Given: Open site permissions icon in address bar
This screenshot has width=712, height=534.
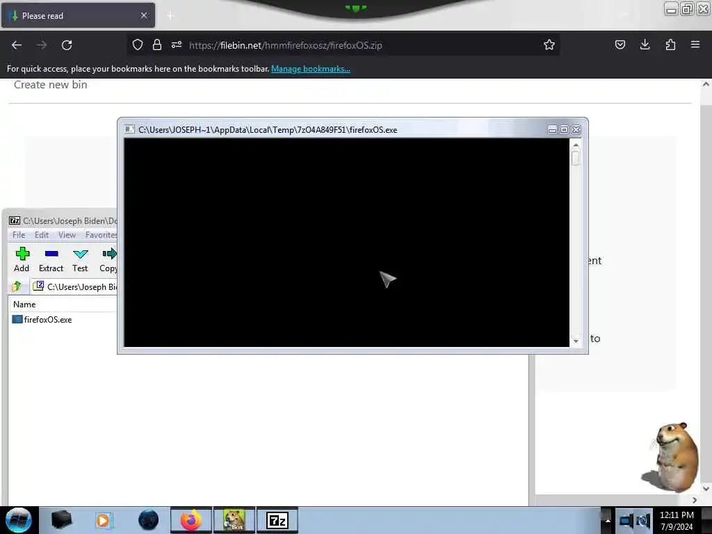Looking at the screenshot, I should pyautogui.click(x=177, y=44).
